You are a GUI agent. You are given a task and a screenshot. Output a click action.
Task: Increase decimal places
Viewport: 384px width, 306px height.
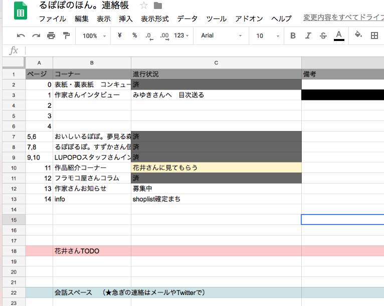click(x=164, y=36)
